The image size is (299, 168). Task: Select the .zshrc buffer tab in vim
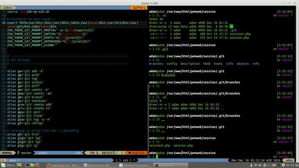coord(7,8)
